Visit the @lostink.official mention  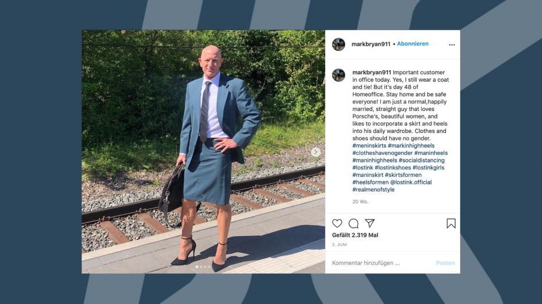click(411, 182)
